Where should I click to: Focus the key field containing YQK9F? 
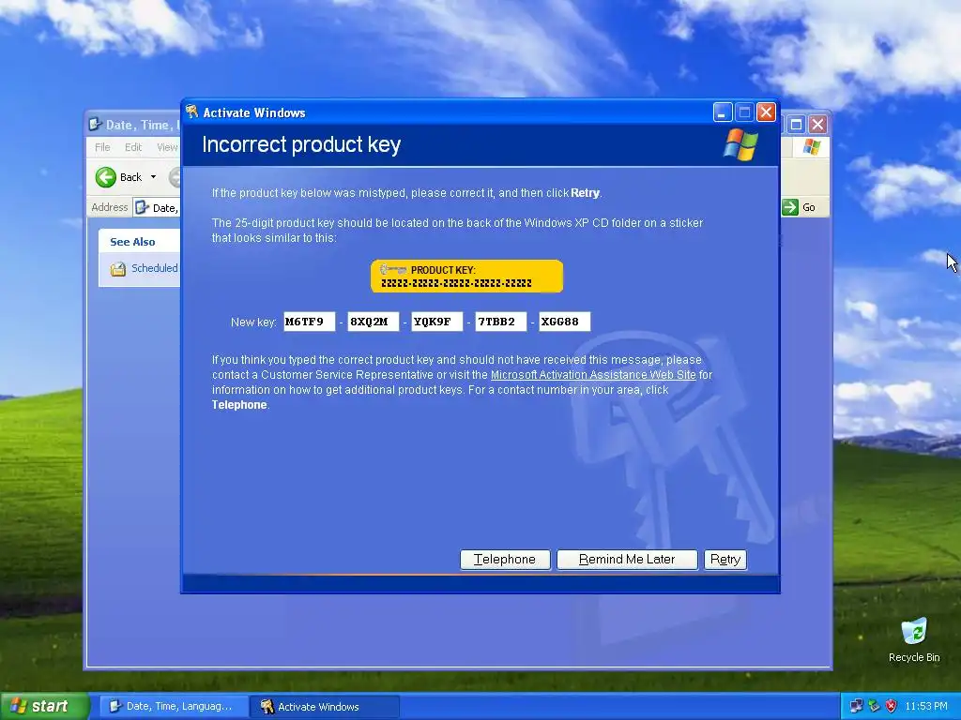[437, 322]
